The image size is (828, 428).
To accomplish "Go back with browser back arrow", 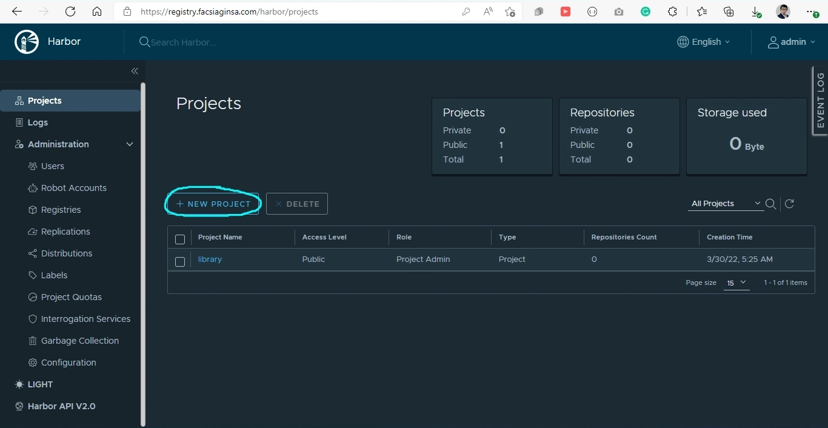I will tap(17, 12).
